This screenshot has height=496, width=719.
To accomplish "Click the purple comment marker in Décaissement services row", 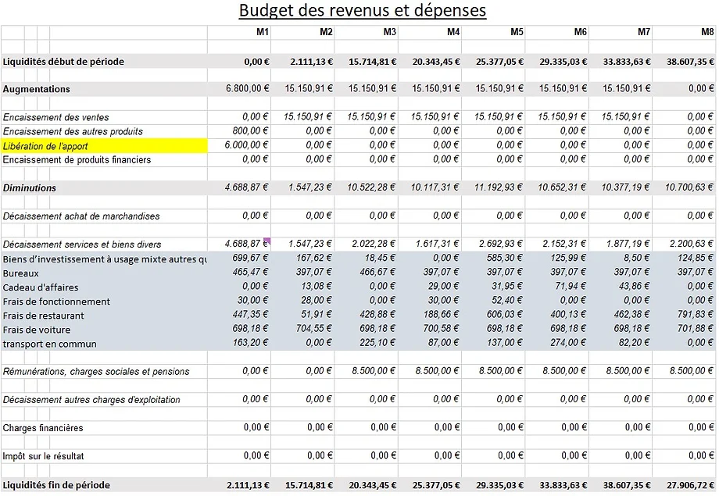I will 267,241.
